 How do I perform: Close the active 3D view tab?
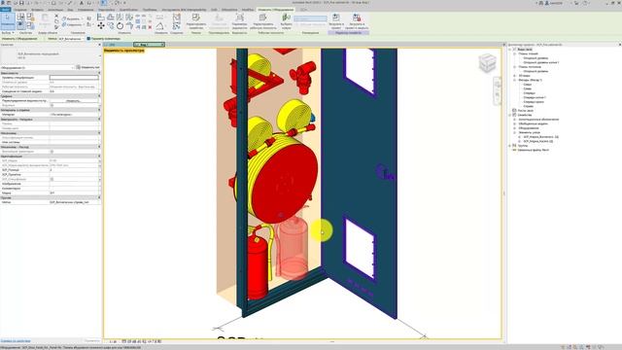tap(162, 45)
